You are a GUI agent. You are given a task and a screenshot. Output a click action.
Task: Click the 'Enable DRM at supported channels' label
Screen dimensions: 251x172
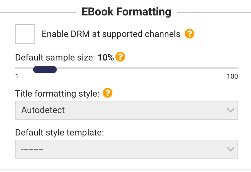(111, 34)
